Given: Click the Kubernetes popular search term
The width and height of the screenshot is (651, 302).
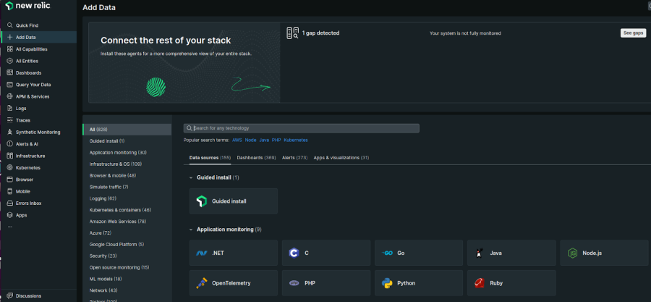Looking at the screenshot, I should 296,140.
